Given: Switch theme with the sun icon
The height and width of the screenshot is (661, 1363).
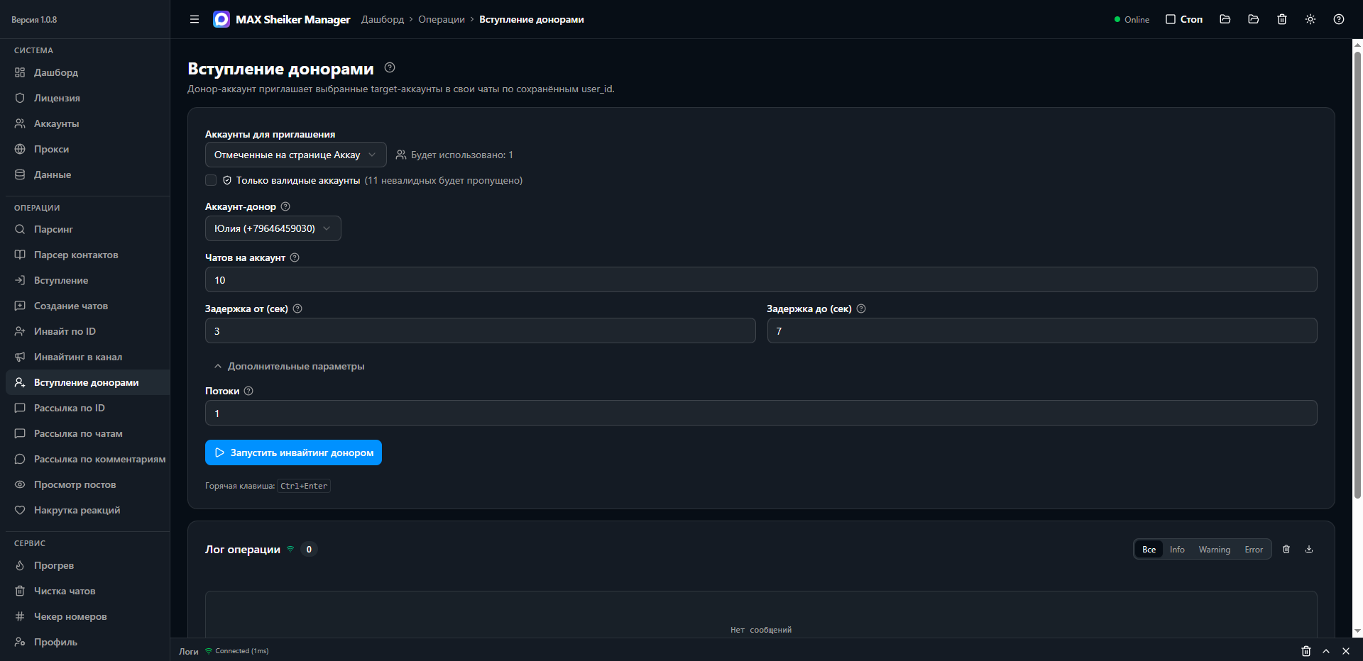Looking at the screenshot, I should point(1310,19).
